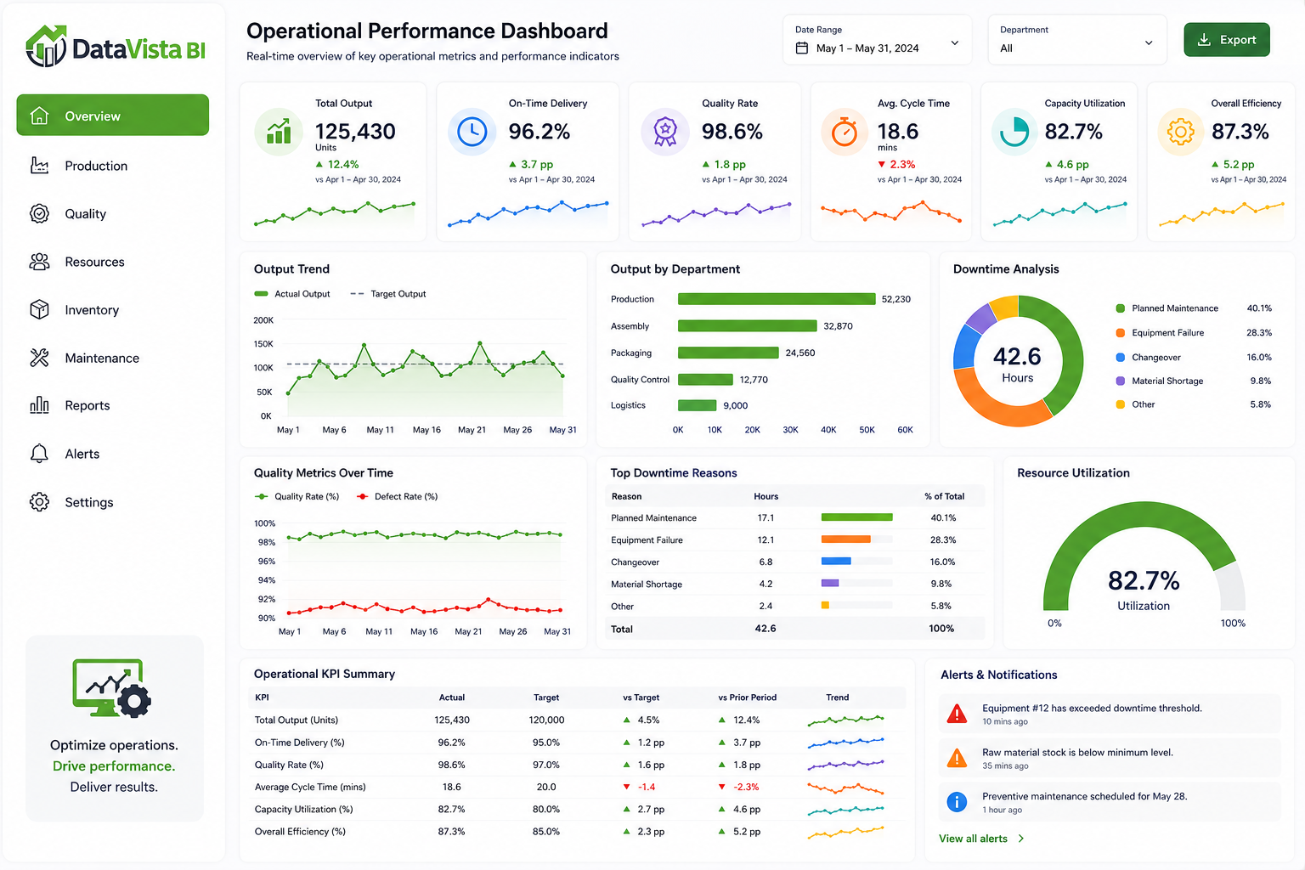Open the Overview menu item
The height and width of the screenshot is (870, 1305).
pyautogui.click(x=113, y=116)
